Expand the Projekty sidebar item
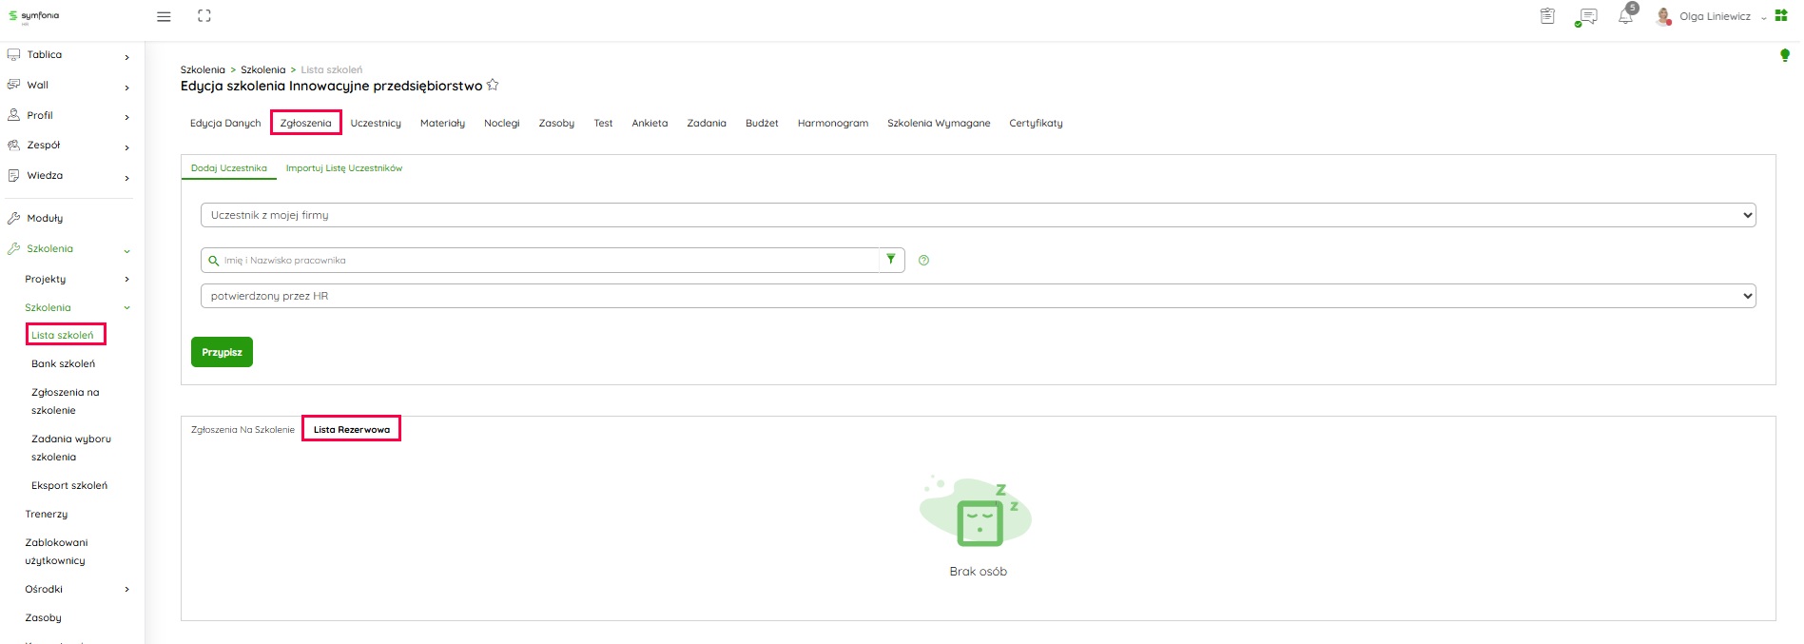The height and width of the screenshot is (644, 1804). click(76, 279)
